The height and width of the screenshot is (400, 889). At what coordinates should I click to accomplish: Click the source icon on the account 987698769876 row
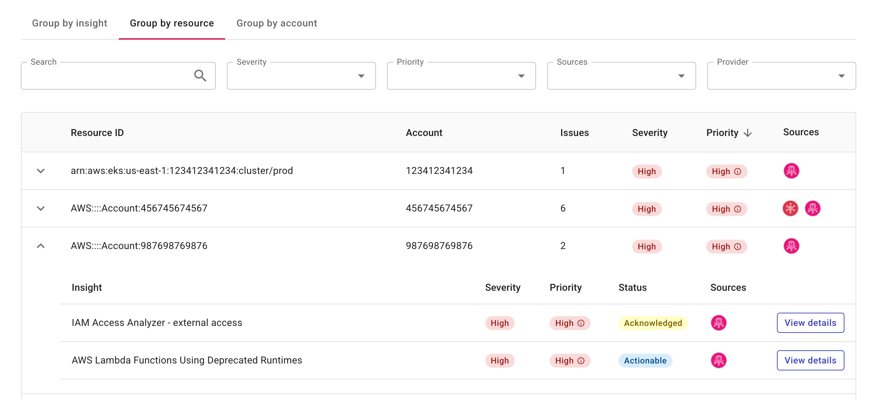pyautogui.click(x=791, y=246)
